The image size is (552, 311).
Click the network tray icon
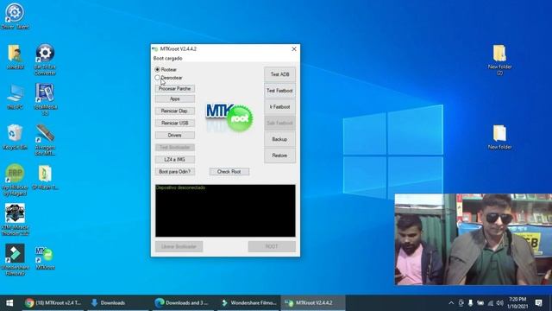tap(490, 303)
